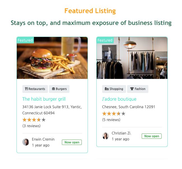Click Now open badge on boutique listing
The width and height of the screenshot is (182, 169).
pyautogui.click(x=151, y=136)
